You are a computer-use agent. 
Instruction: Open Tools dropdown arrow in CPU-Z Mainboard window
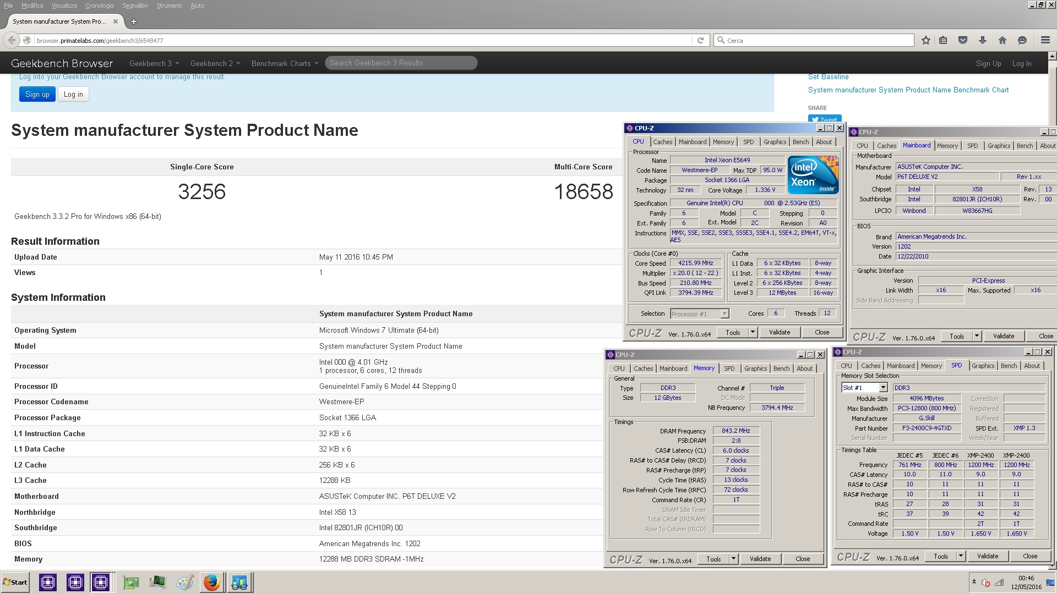pos(977,336)
